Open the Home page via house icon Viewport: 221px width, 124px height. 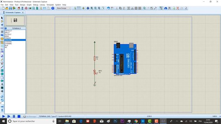tap(19, 8)
